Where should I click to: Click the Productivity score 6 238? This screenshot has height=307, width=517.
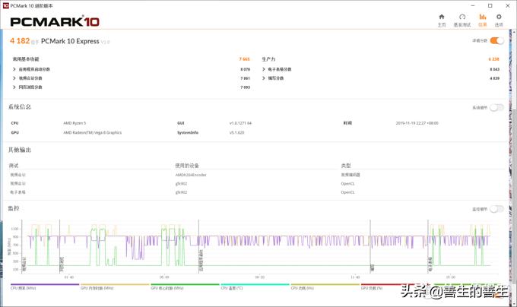494,59
